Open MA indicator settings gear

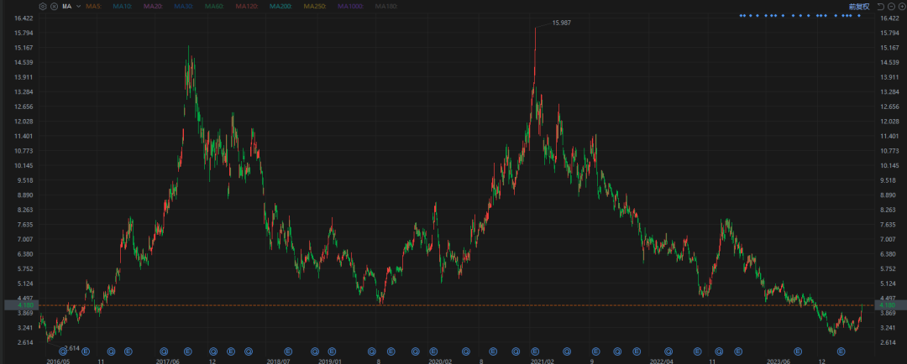coord(43,6)
